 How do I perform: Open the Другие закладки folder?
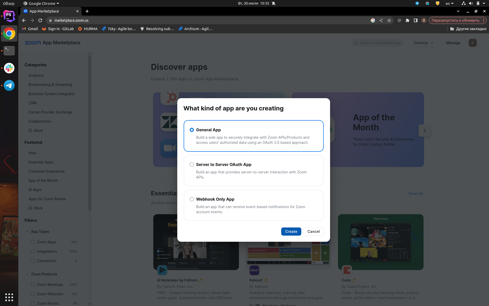click(468, 29)
